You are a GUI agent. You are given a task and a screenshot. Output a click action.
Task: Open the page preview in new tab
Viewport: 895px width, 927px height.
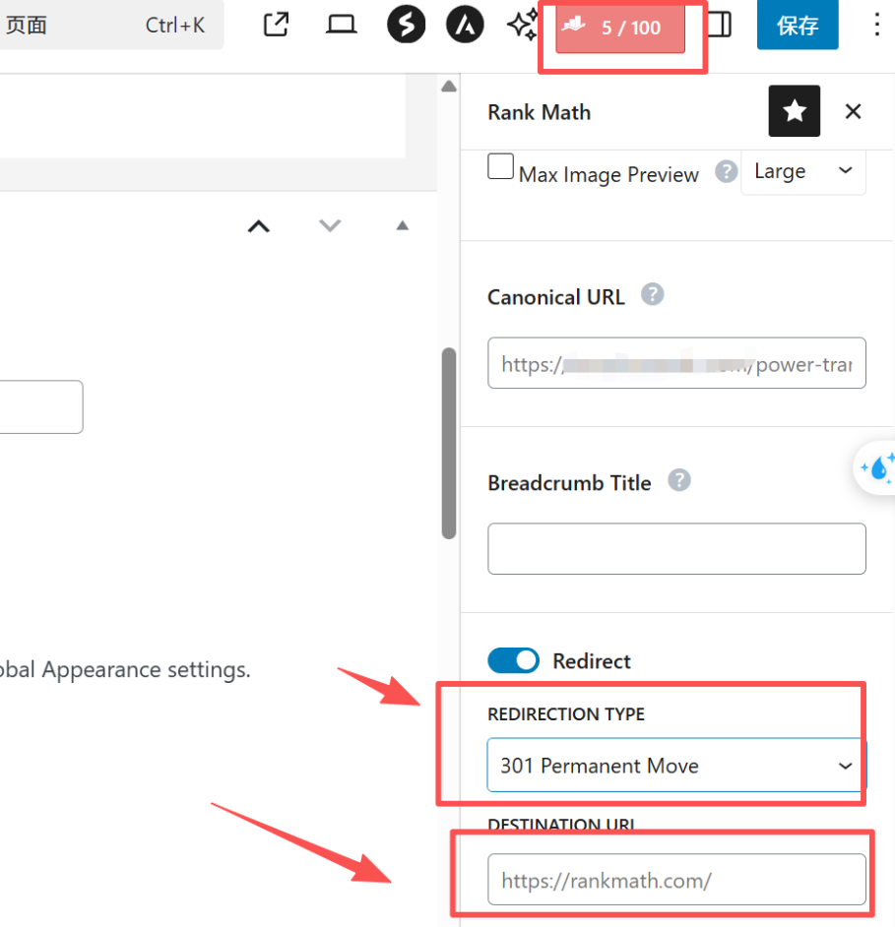[x=276, y=25]
